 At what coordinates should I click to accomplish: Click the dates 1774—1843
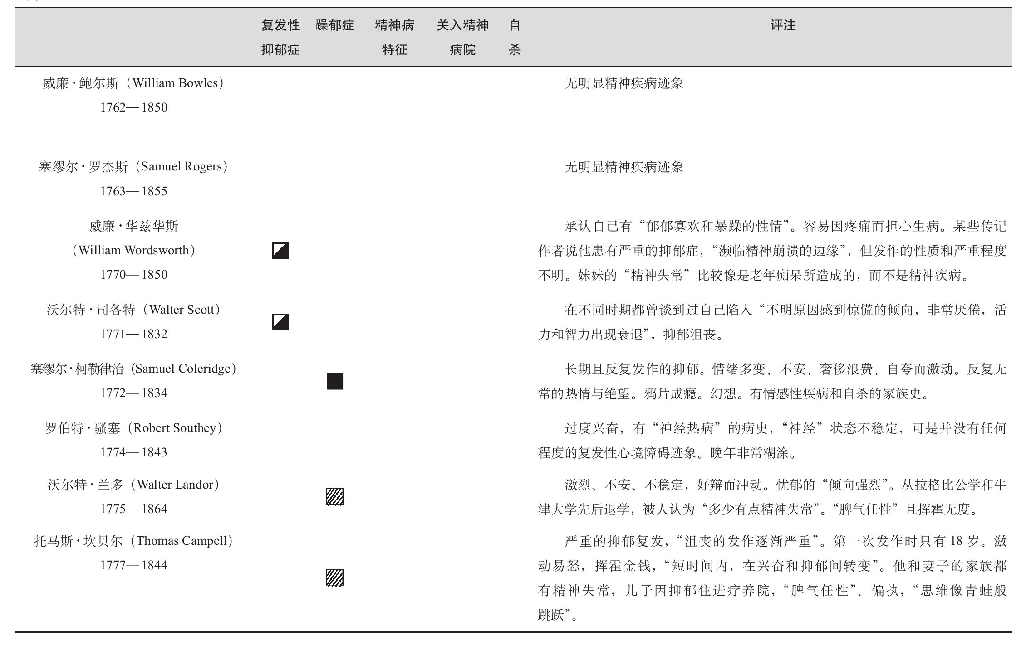(134, 452)
